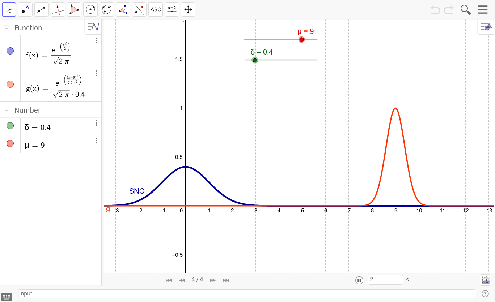Screen dimensions: 495x302
Task: Open the Search magnifier
Action: [466, 10]
